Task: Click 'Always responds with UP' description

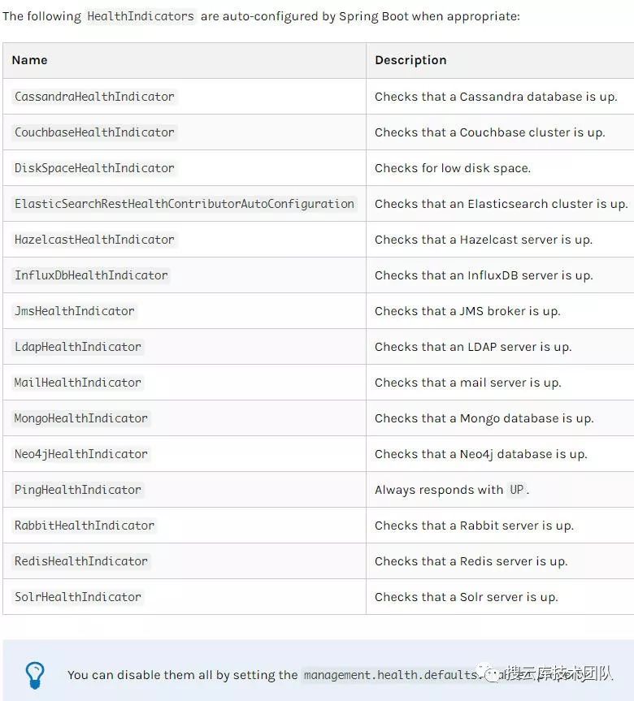Action: pos(452,491)
